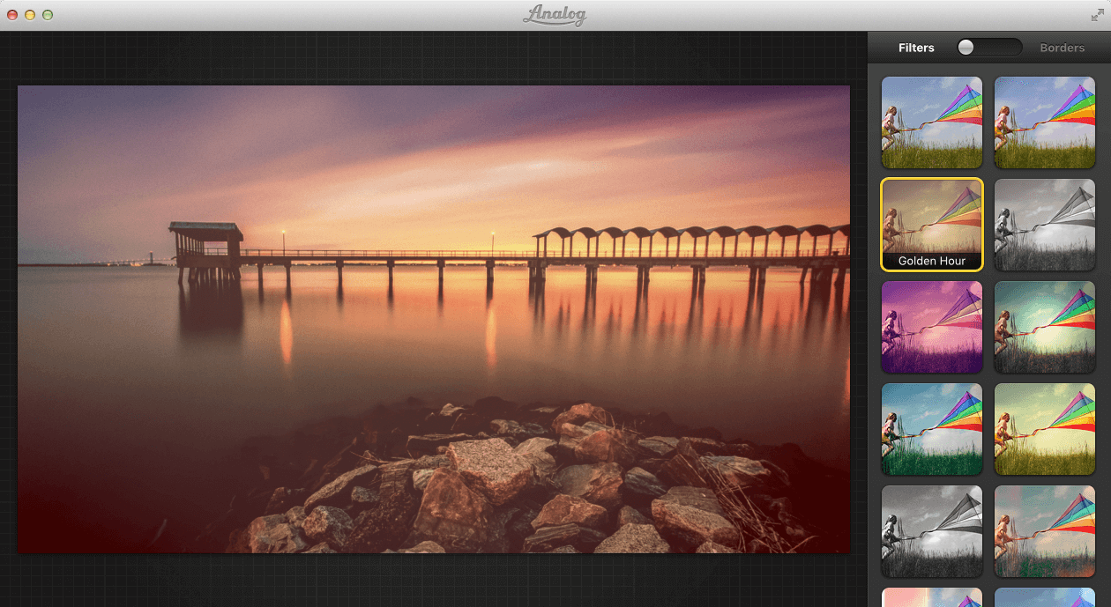The width and height of the screenshot is (1111, 607).
Task: Switch to the Filters tab
Action: 916,48
